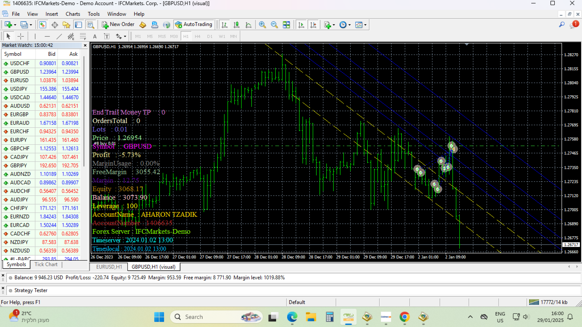Select the equidistant channel tool
582x327 pixels.
click(x=71, y=36)
